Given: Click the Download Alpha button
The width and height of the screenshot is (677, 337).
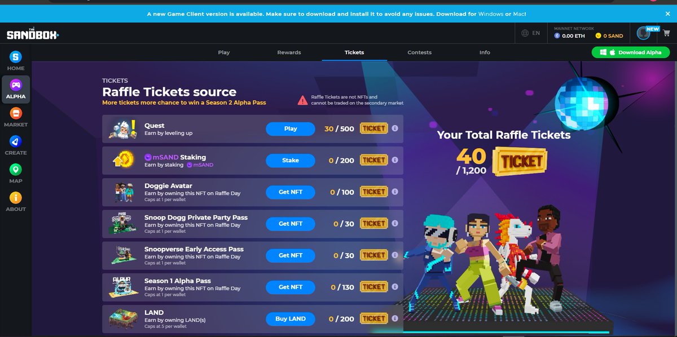Looking at the screenshot, I should tap(631, 52).
